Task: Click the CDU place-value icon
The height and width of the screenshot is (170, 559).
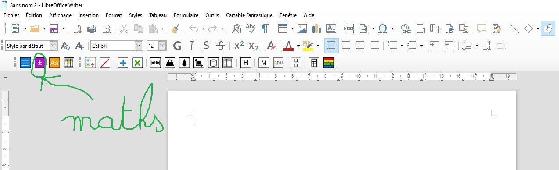Action: tap(278, 63)
